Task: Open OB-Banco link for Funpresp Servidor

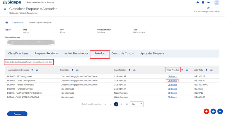Action: tap(172, 89)
